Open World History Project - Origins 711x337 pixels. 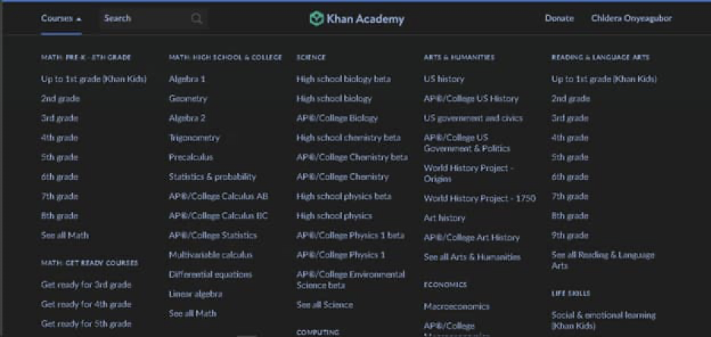[x=469, y=173]
